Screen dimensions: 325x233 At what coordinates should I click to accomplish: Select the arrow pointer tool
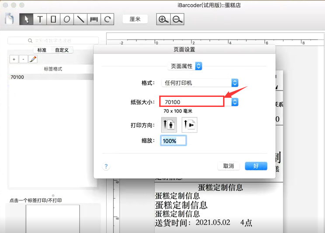coord(26,19)
